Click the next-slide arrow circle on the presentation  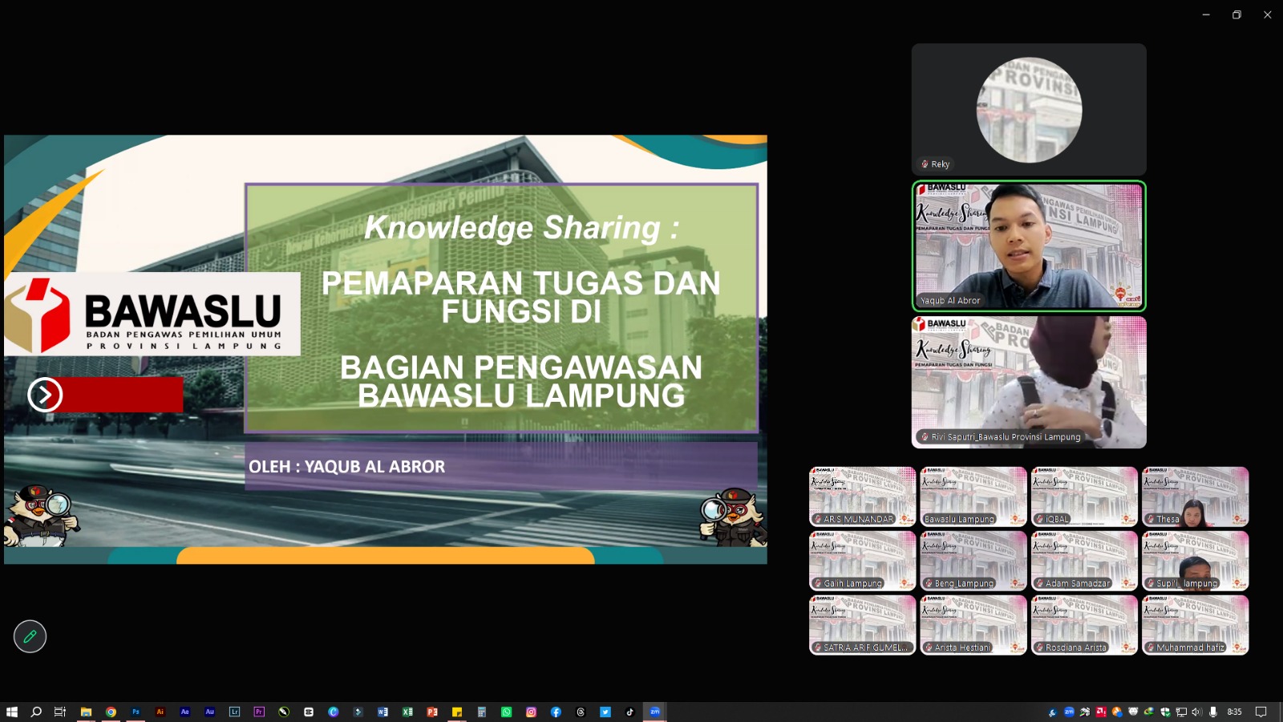tap(45, 395)
